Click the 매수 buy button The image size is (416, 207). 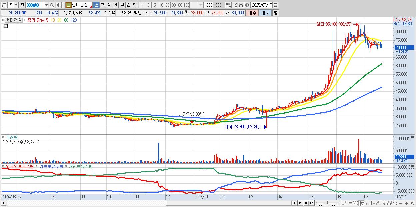pyautogui.click(x=252, y=13)
